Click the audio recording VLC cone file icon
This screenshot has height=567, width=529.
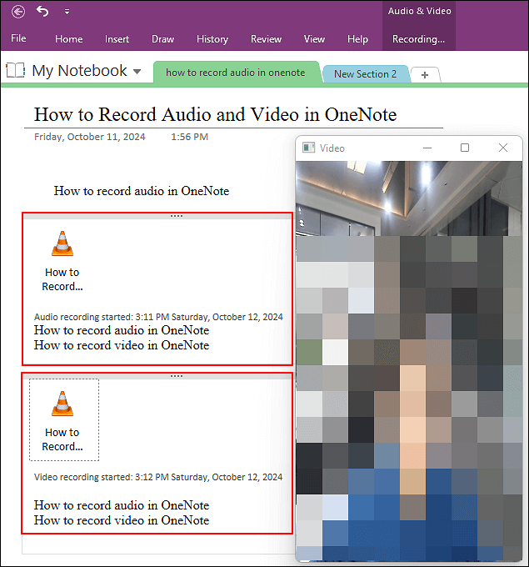pos(62,243)
